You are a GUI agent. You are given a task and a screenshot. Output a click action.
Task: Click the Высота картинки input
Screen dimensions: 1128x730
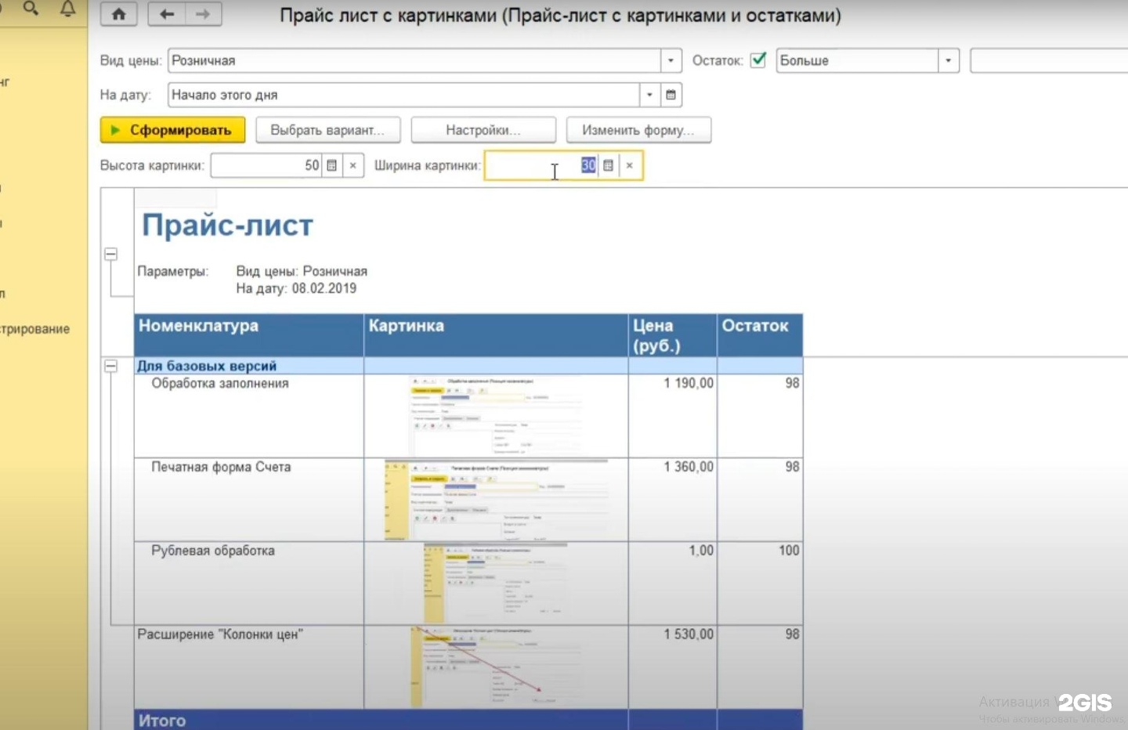point(266,165)
